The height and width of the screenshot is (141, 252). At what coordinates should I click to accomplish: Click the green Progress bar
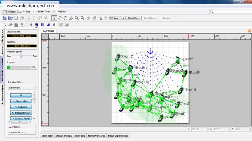click(19, 67)
